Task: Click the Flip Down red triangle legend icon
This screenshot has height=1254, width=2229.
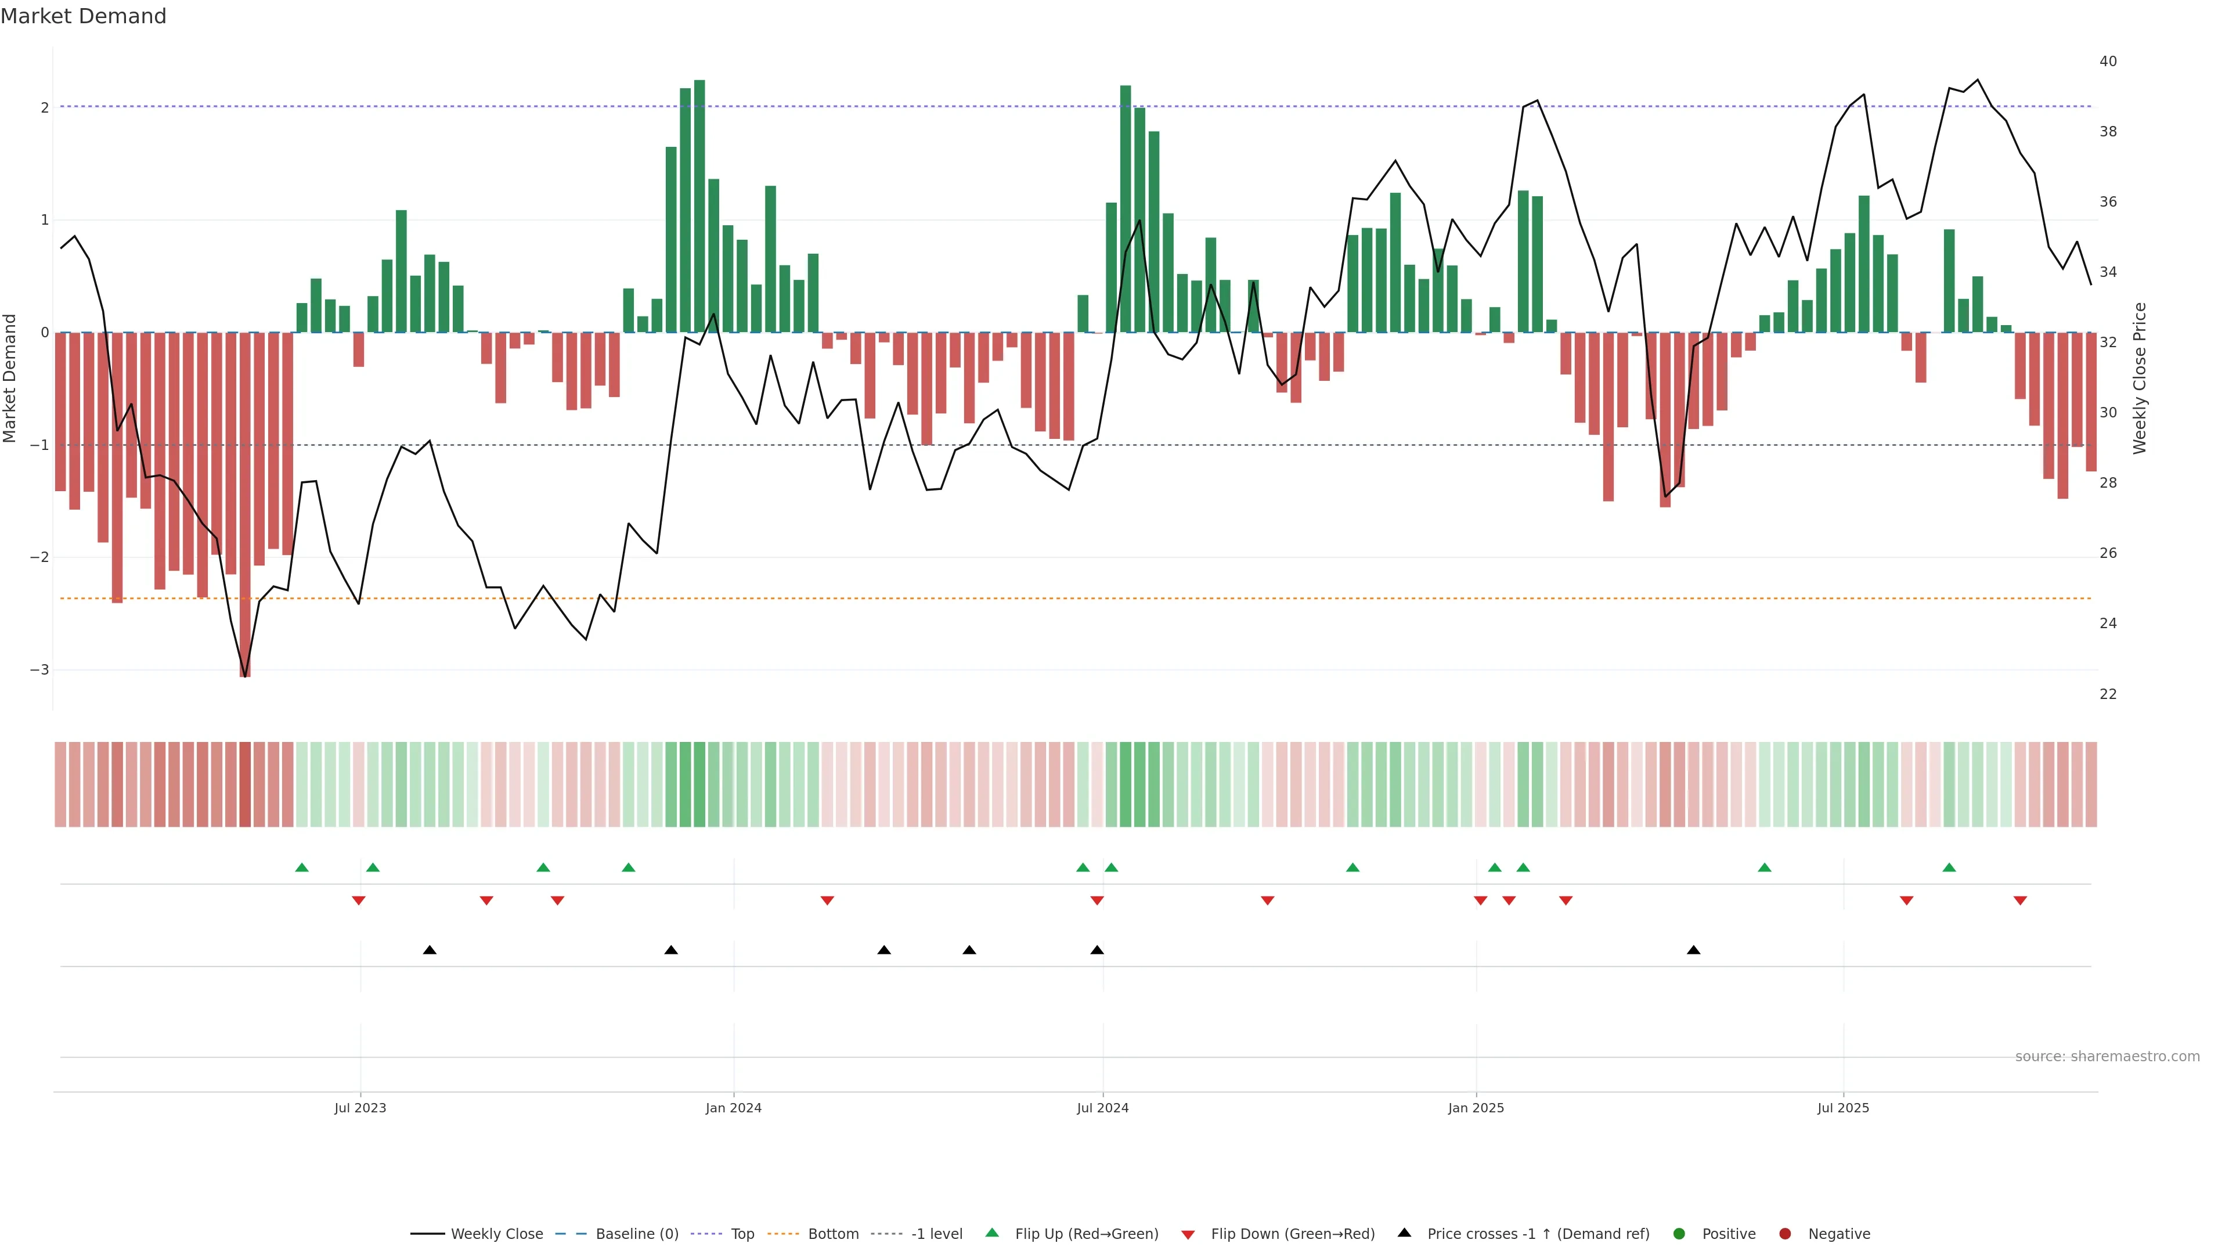Action: 1188,1234
